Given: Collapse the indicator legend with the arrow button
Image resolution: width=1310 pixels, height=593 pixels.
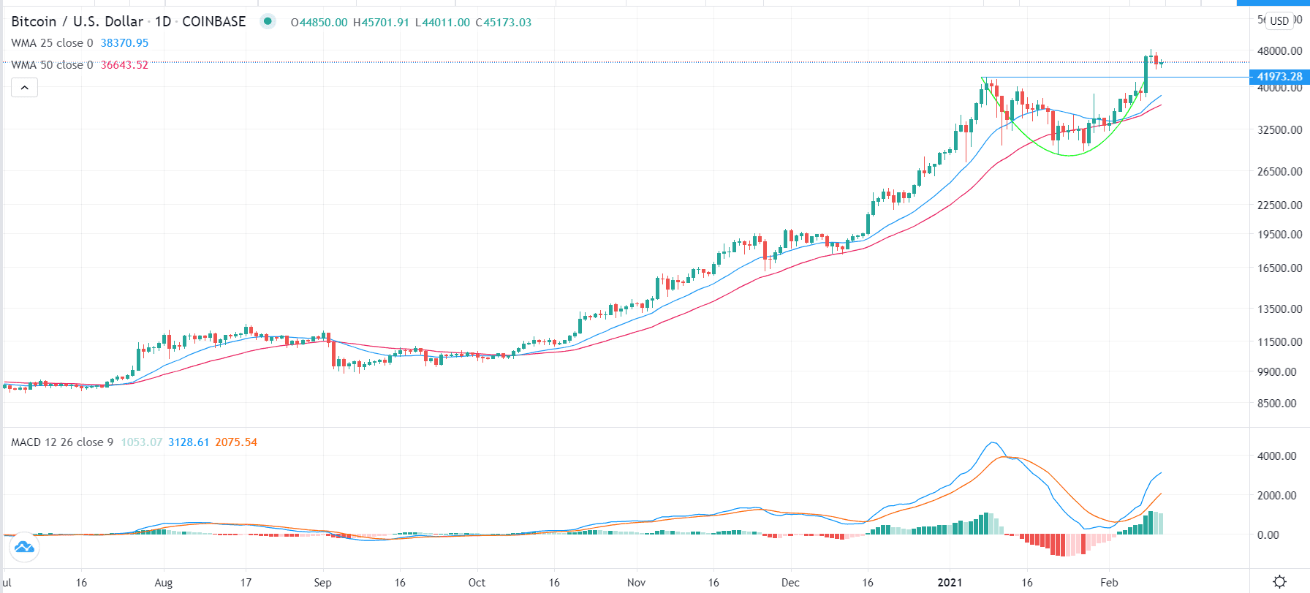Looking at the screenshot, I should click(24, 87).
